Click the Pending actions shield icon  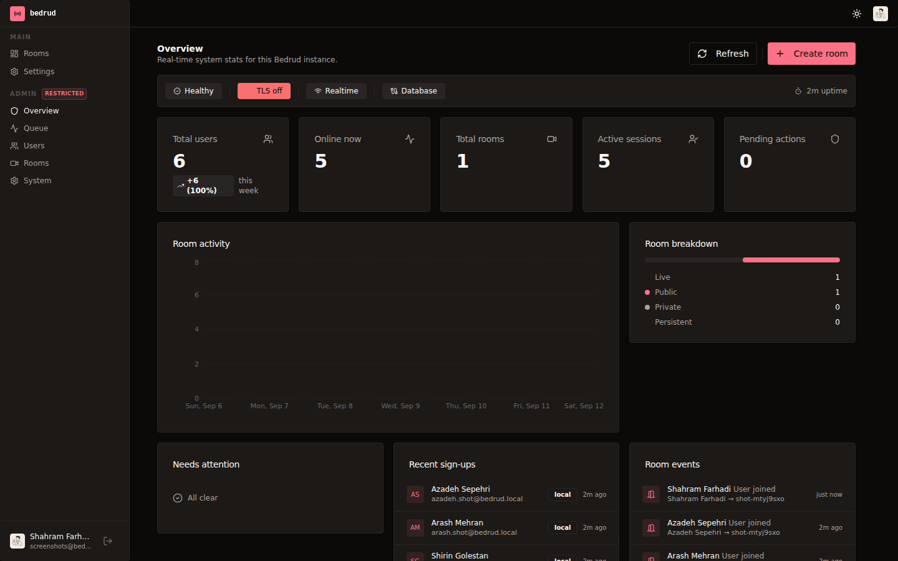(x=835, y=139)
